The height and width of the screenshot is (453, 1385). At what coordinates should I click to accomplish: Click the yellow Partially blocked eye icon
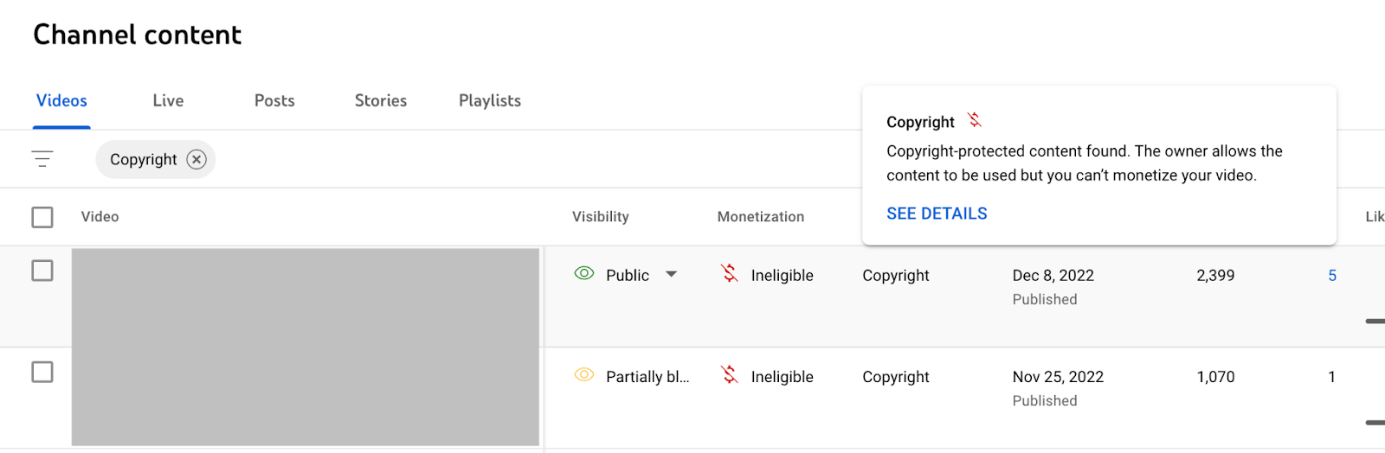coord(584,375)
